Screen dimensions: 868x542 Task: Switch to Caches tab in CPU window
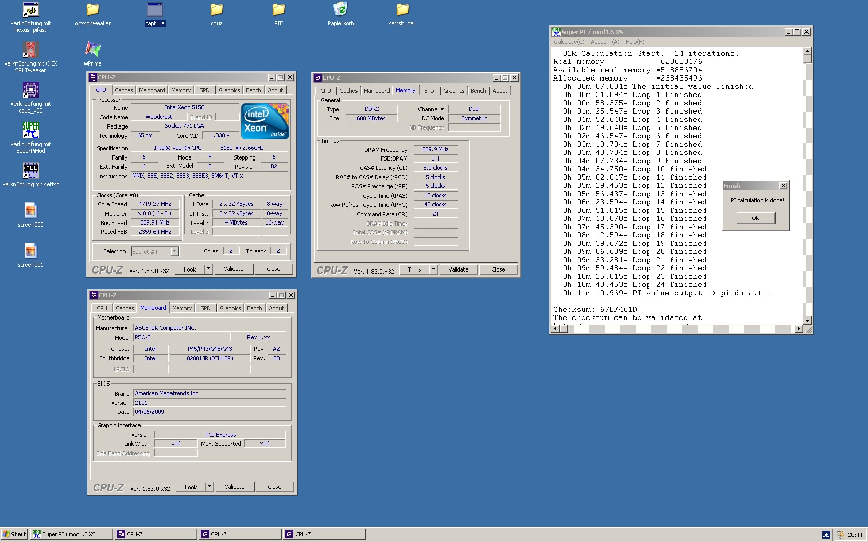pos(124,90)
